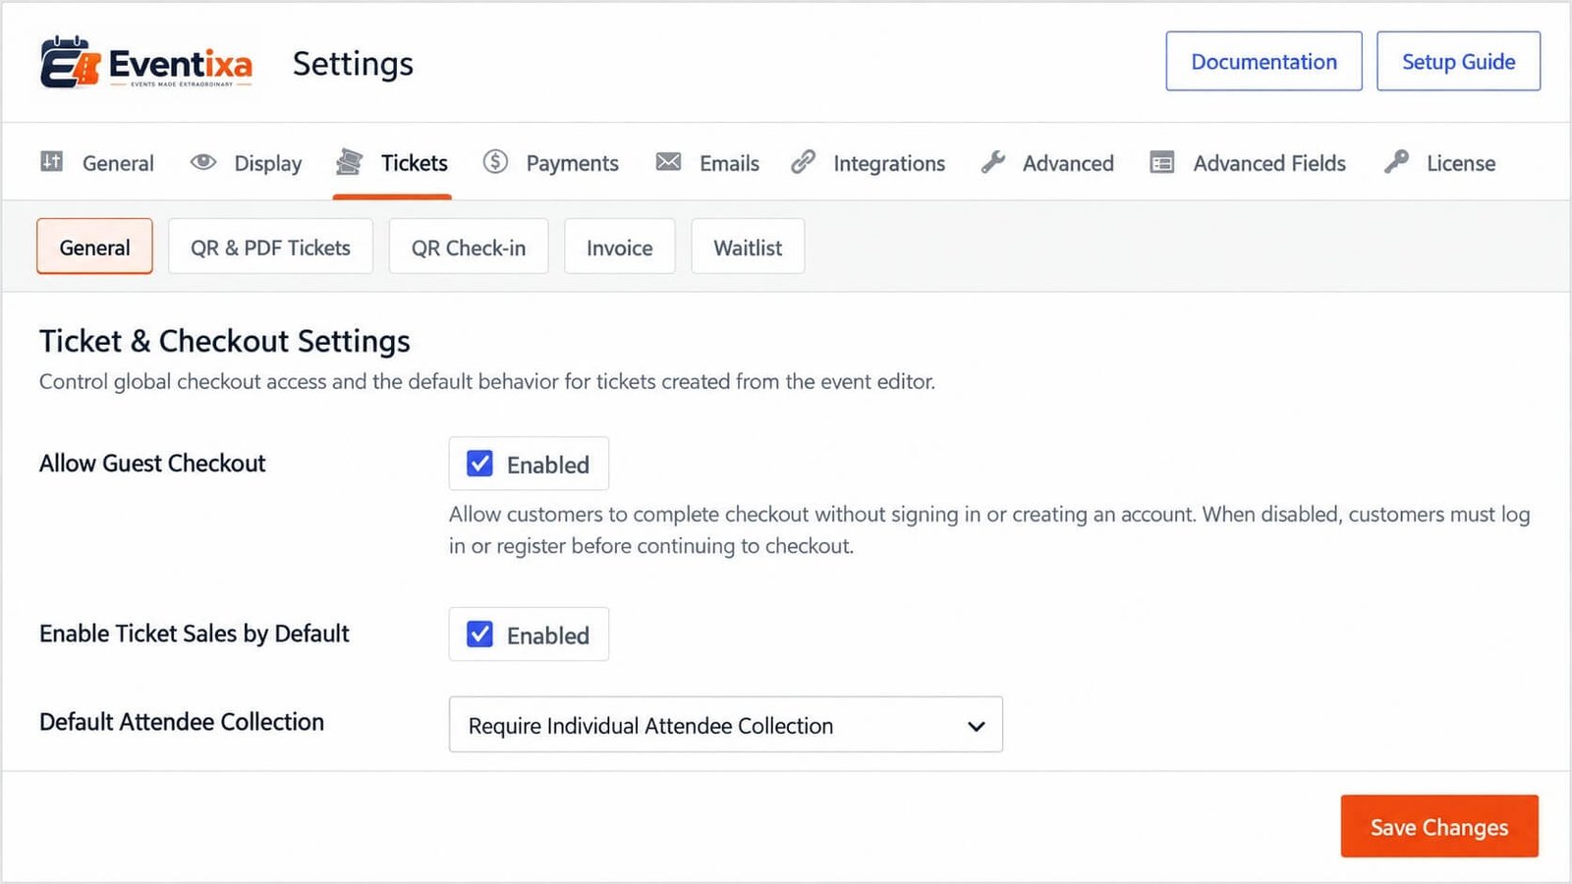1572x884 pixels.
Task: Click the Eventixa logo
Action: click(x=146, y=63)
